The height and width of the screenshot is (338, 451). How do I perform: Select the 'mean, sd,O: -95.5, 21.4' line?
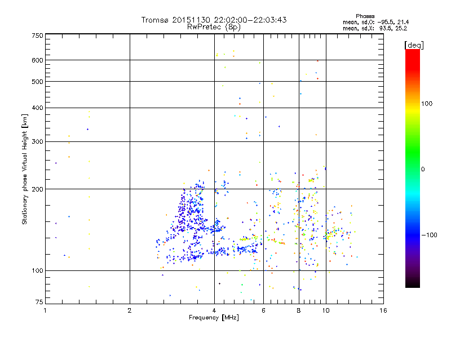coord(375,23)
